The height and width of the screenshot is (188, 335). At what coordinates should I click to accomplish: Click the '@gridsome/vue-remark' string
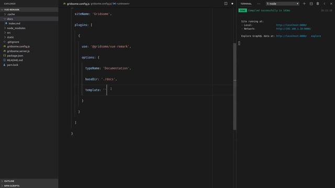click(110, 46)
